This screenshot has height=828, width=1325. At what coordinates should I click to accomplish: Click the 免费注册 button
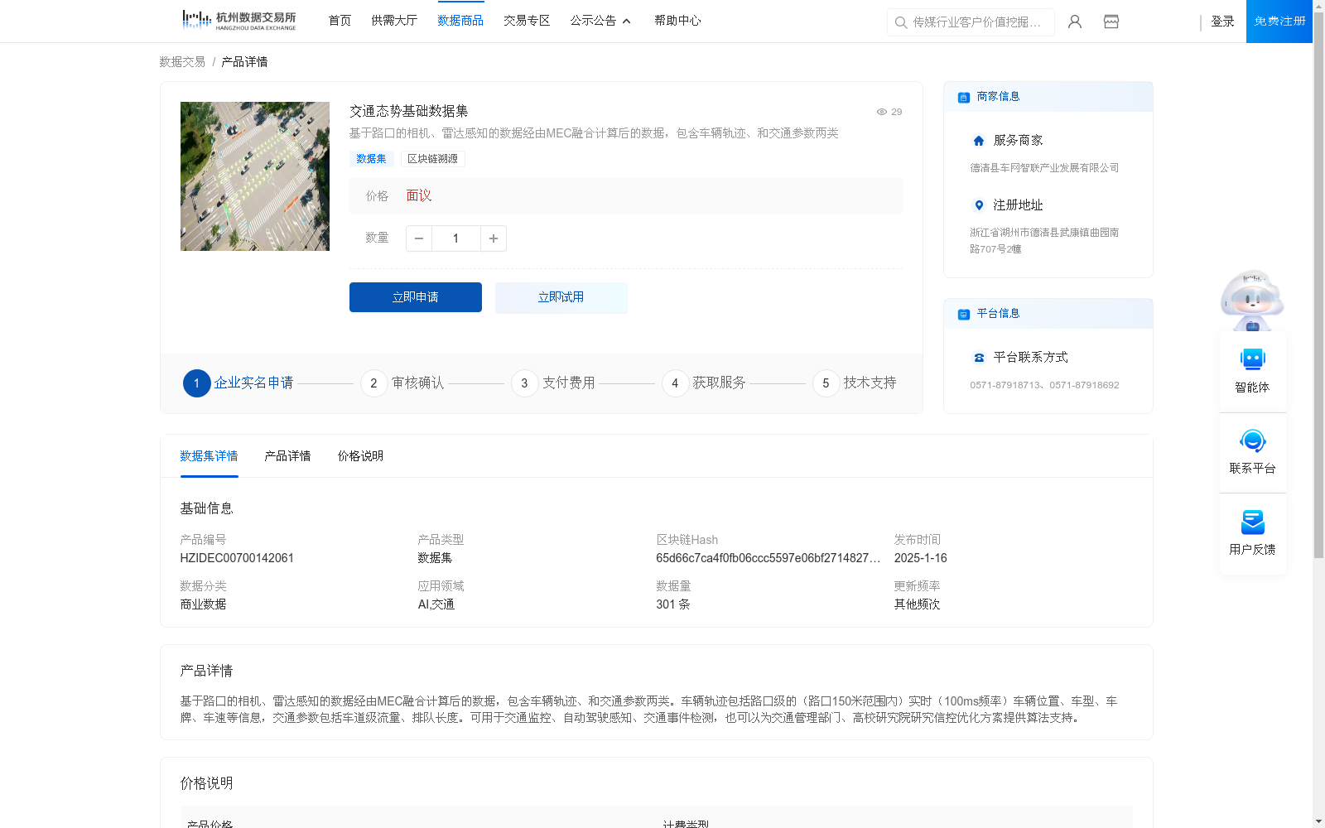(x=1279, y=22)
